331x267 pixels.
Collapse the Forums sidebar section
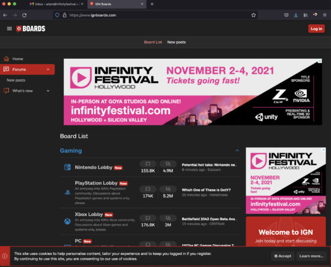point(48,70)
